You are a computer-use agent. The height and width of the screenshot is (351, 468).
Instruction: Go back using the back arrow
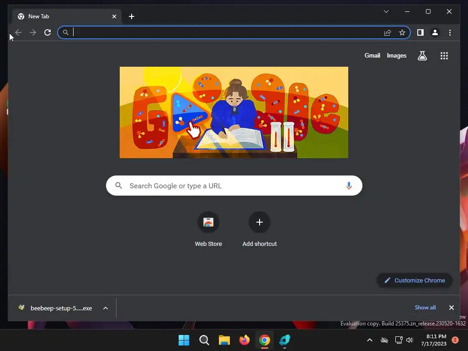(x=18, y=32)
